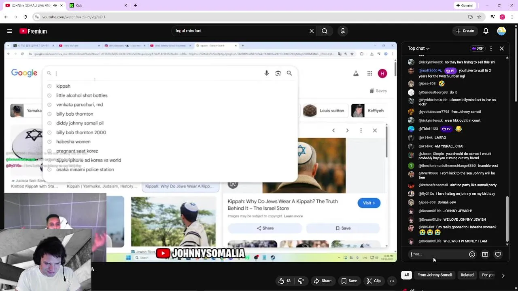Open the Google apps grid in stream
518x291 pixels.
tap(369, 73)
